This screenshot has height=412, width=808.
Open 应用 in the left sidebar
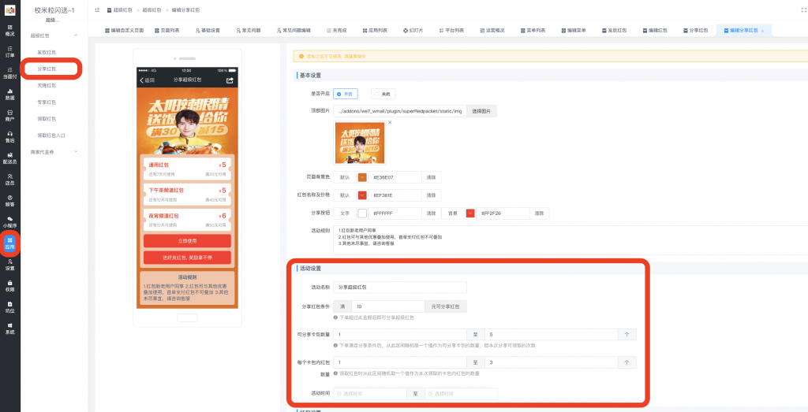point(9,243)
